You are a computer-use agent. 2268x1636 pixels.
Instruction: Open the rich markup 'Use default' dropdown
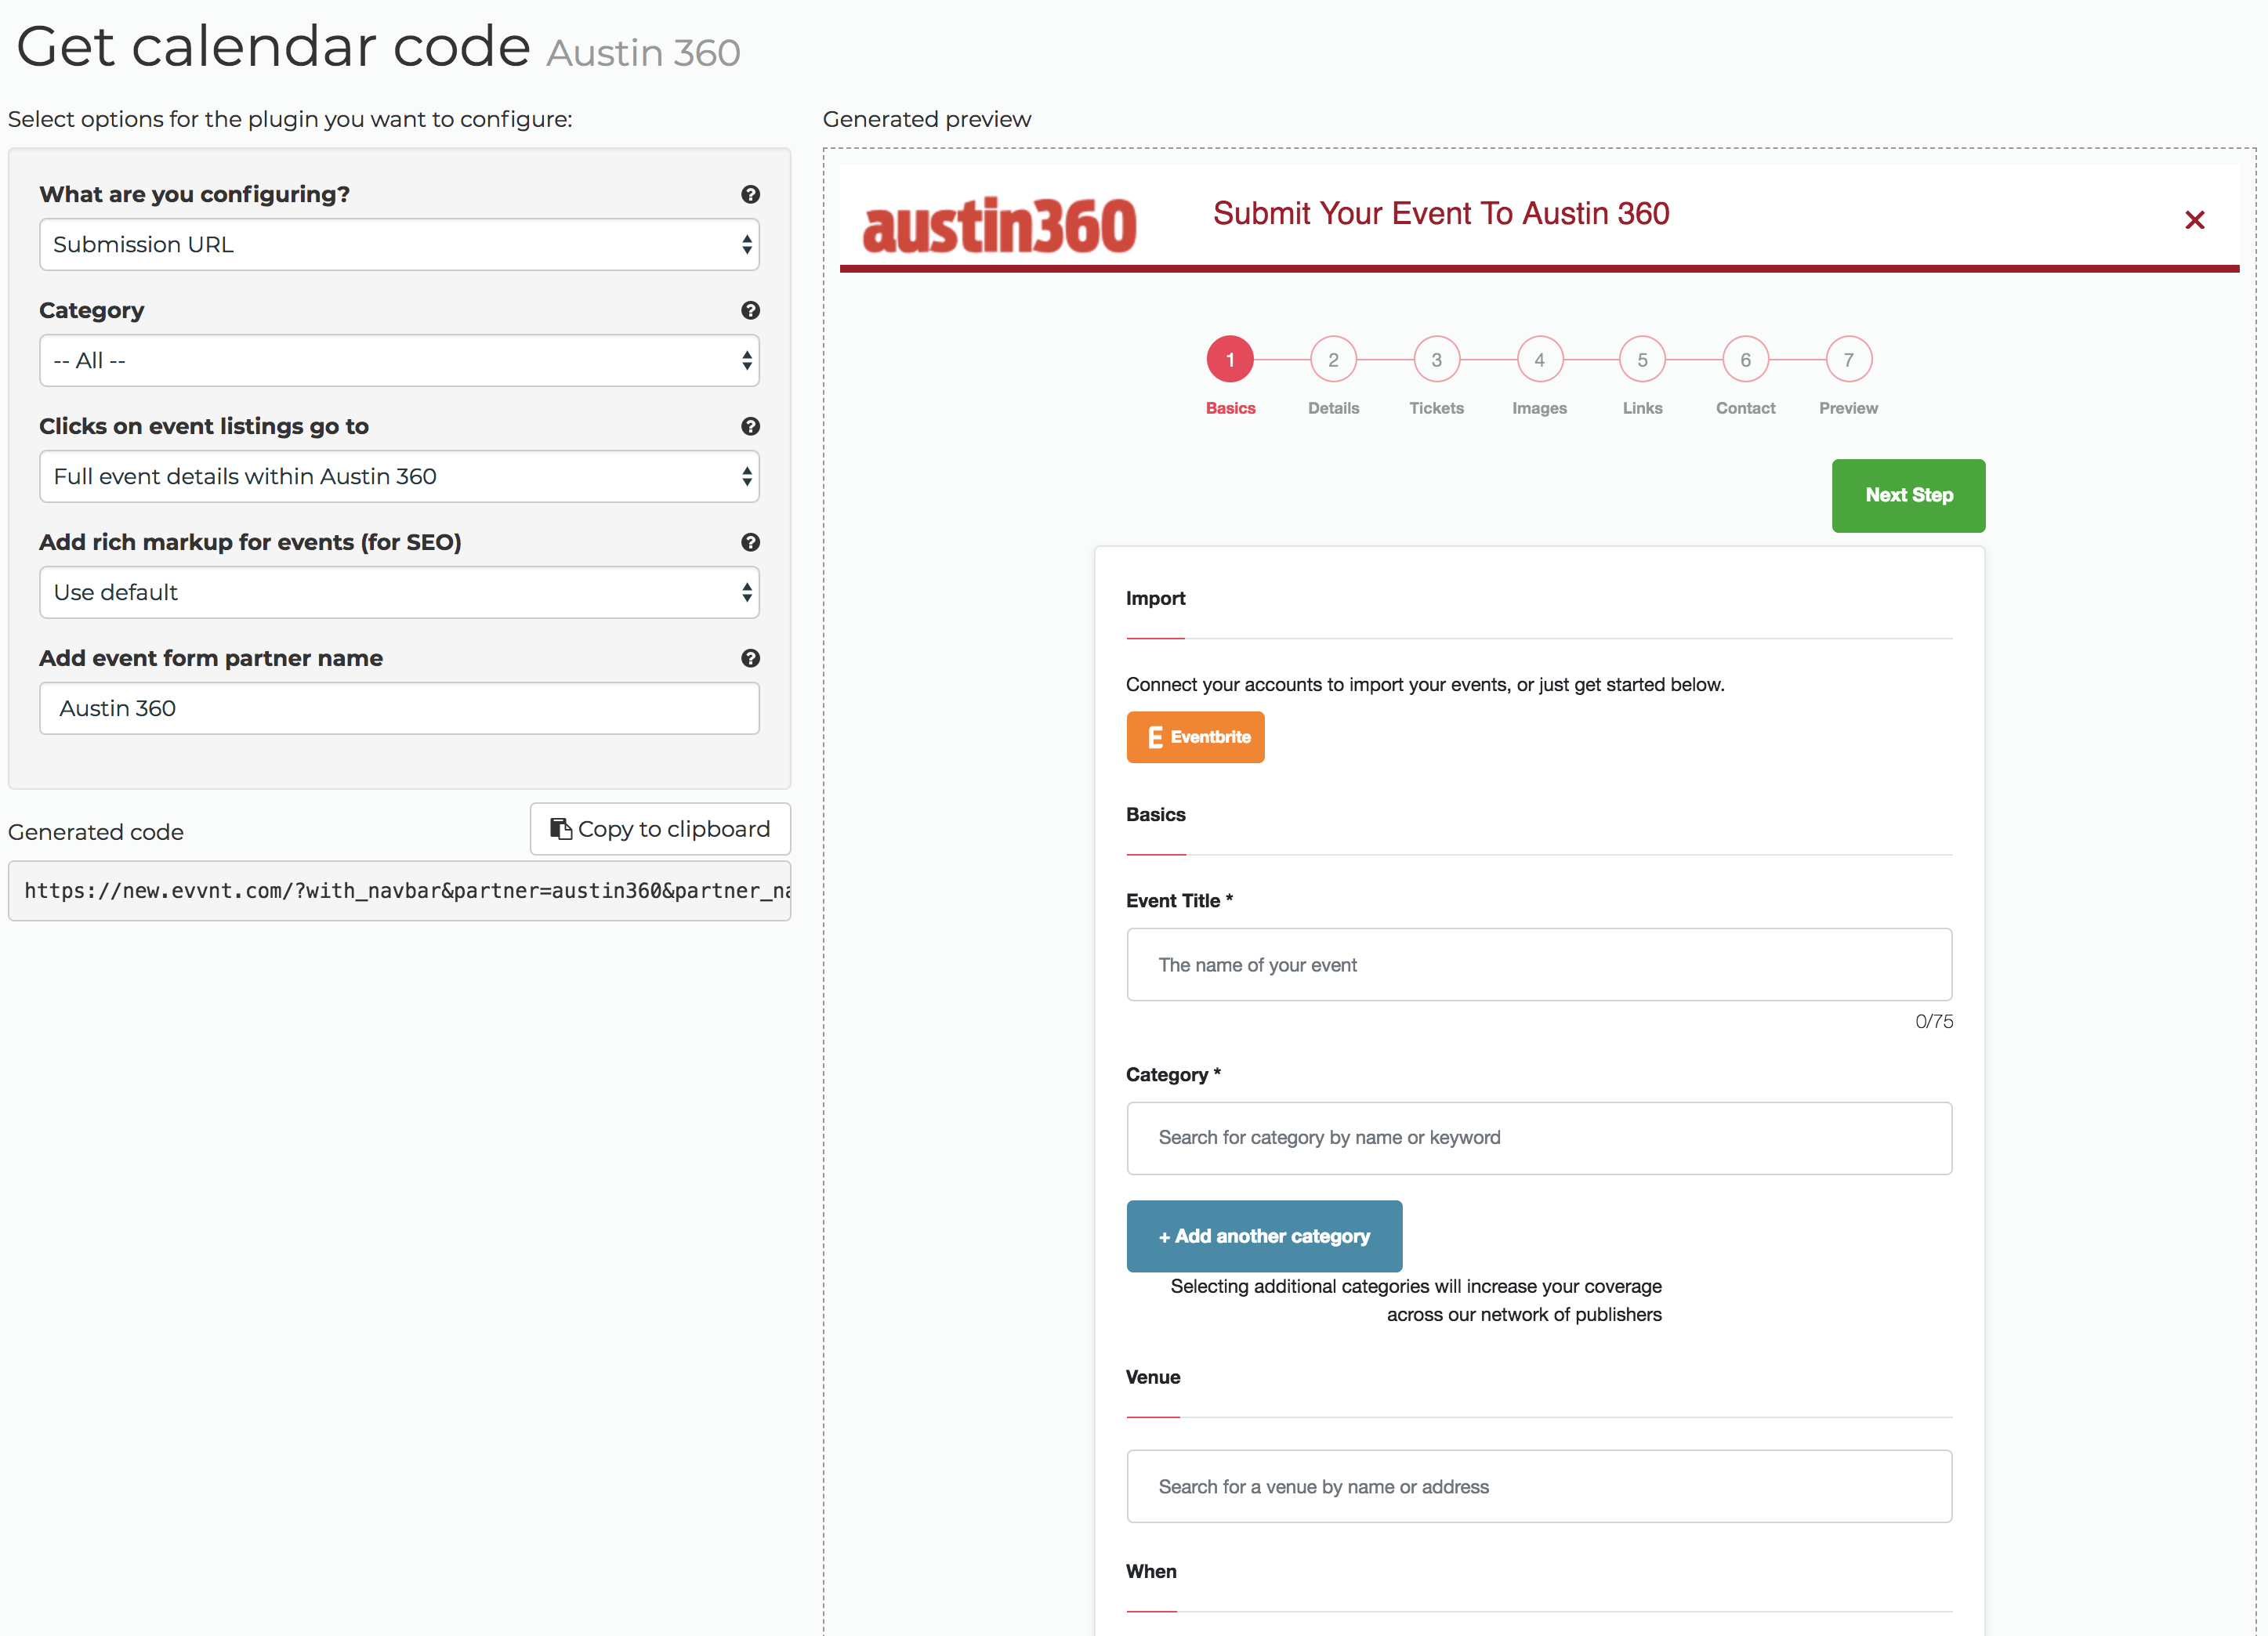[x=399, y=592]
